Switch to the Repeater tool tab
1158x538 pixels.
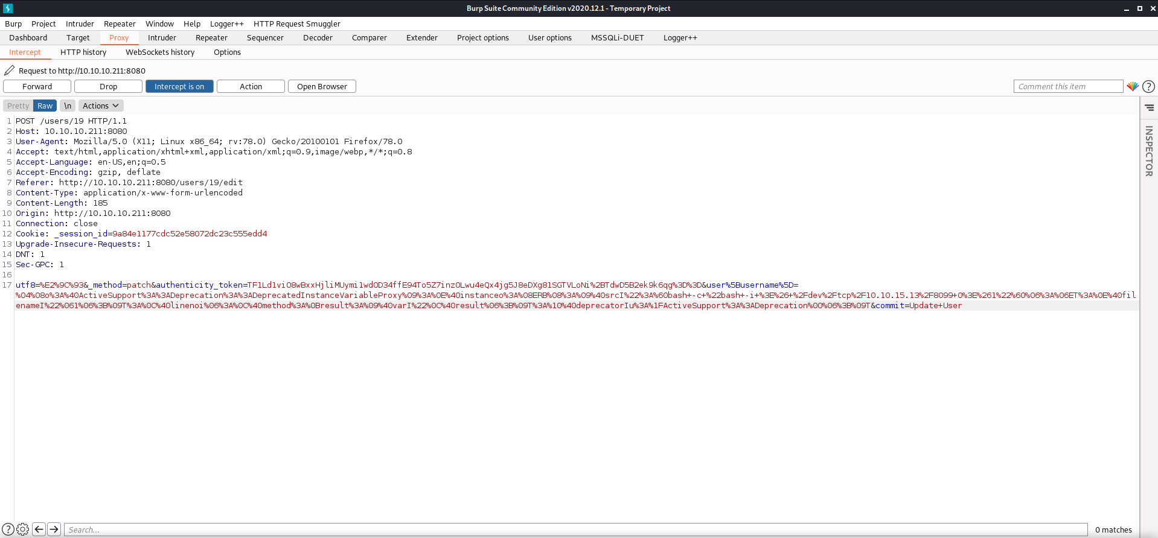tap(211, 37)
